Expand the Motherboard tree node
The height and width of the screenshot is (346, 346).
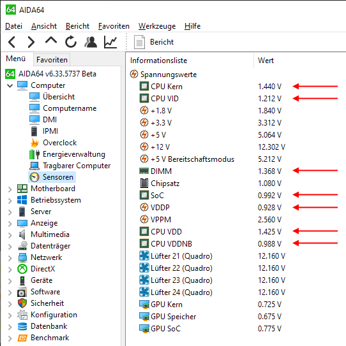point(10,189)
